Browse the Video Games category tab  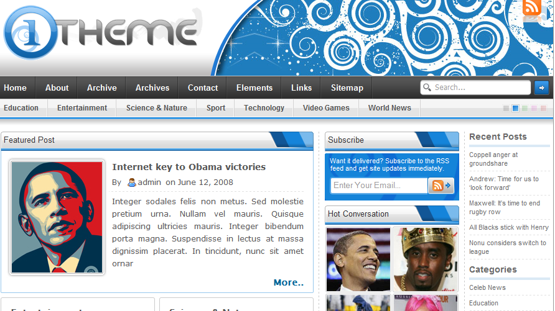(x=326, y=108)
